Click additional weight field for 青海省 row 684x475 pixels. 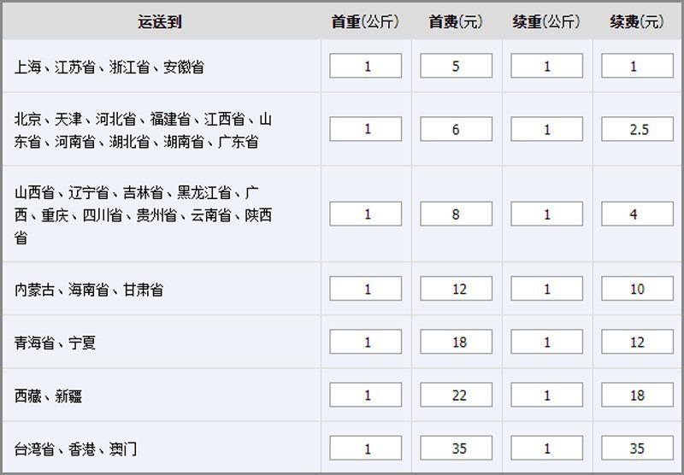(x=547, y=342)
